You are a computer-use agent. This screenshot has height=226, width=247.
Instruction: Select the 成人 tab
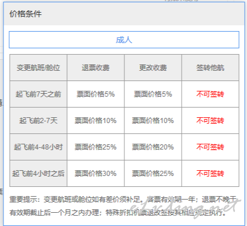pos(124,40)
